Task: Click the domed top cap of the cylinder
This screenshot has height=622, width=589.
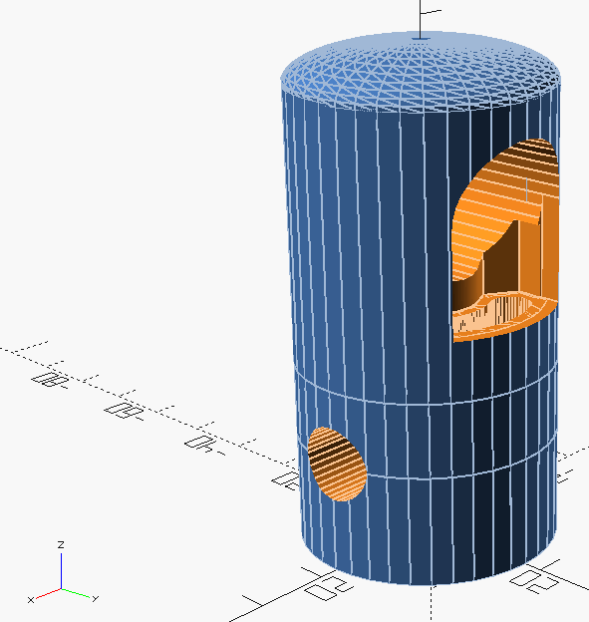Action: point(421,72)
